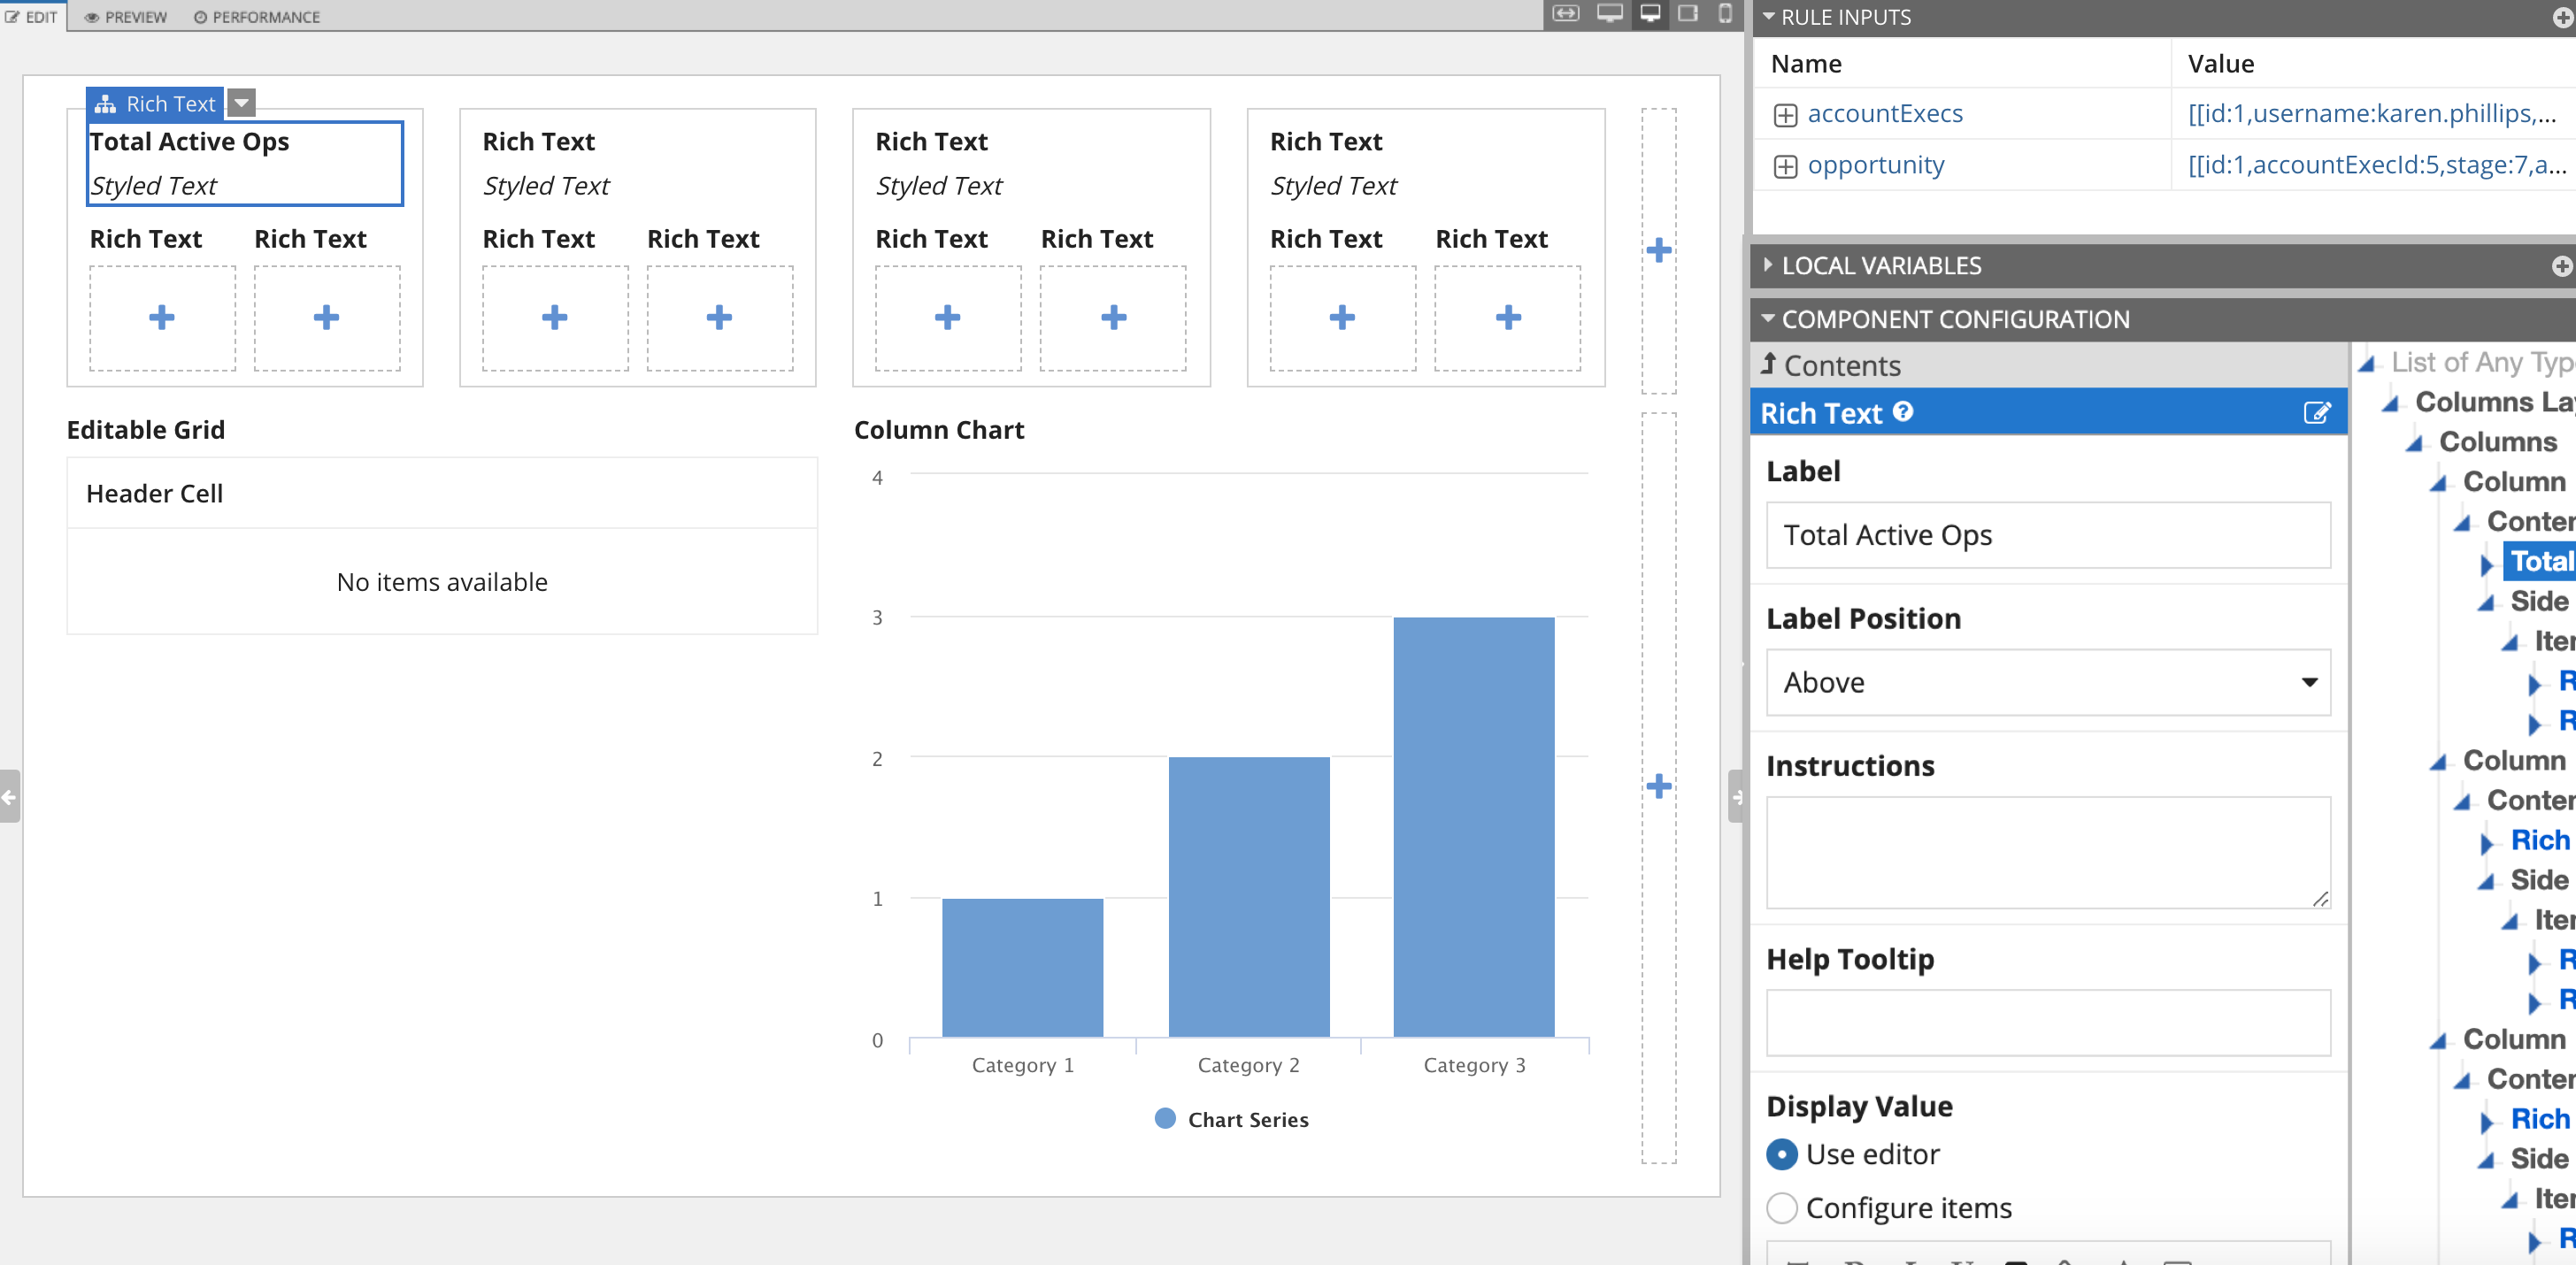Image resolution: width=2576 pixels, height=1265 pixels.
Task: Switch to the tablet preview icon
Action: point(1688,14)
